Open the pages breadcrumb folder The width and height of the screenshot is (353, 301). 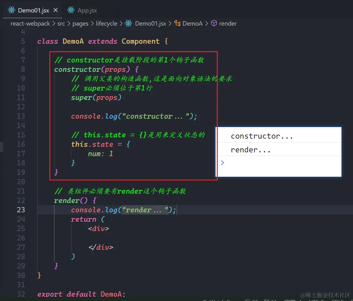80,24
